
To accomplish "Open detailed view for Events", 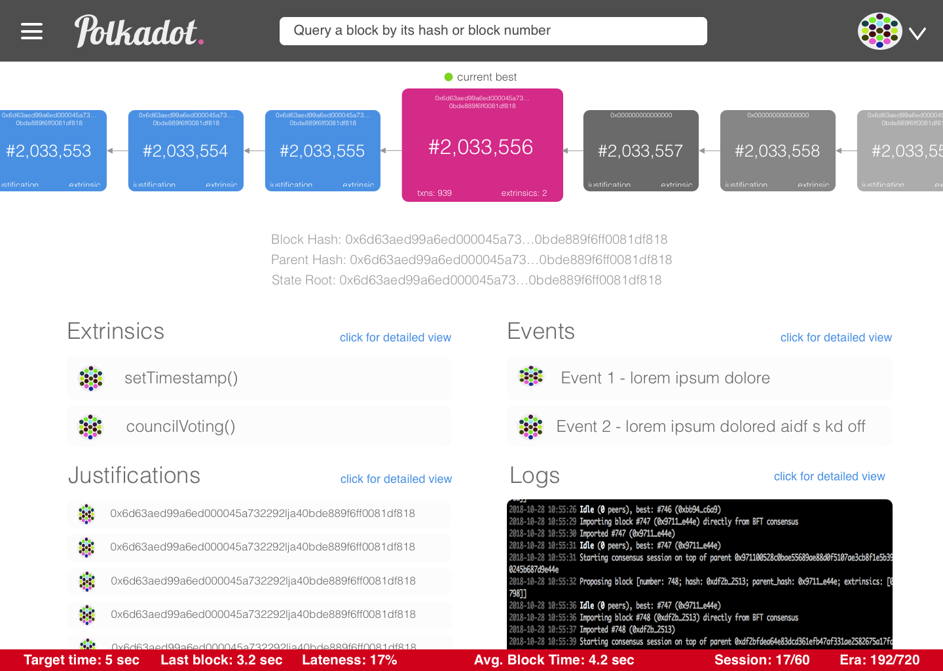I will pyautogui.click(x=836, y=337).
